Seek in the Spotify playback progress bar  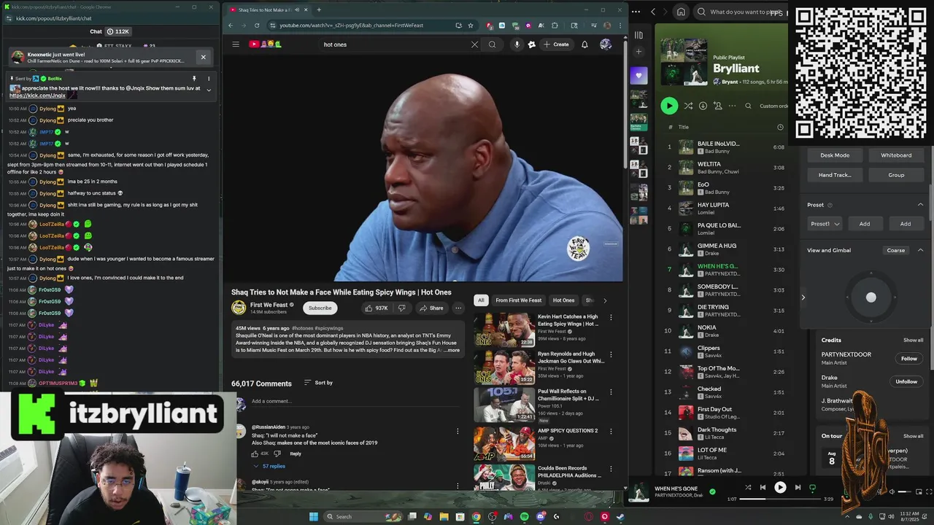(780, 499)
